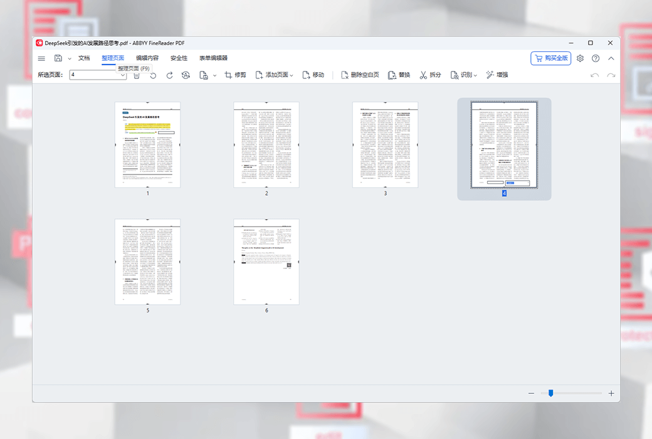Open settings gear in title area
Image resolution: width=652 pixels, height=439 pixels.
point(580,58)
